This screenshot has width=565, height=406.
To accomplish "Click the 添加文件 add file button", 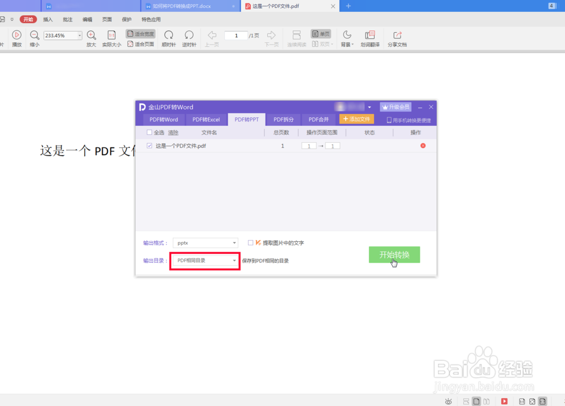I will [357, 119].
